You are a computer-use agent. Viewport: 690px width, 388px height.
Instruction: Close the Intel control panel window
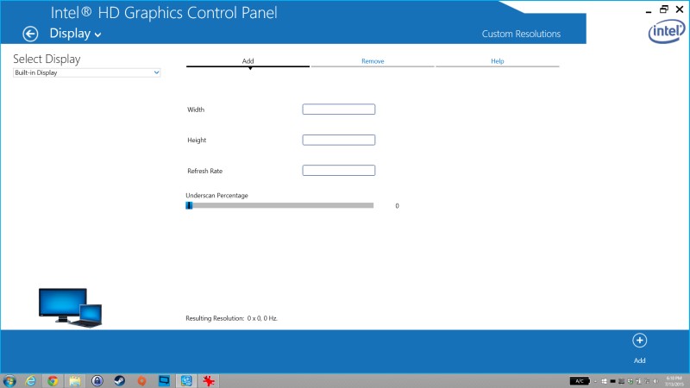click(680, 9)
